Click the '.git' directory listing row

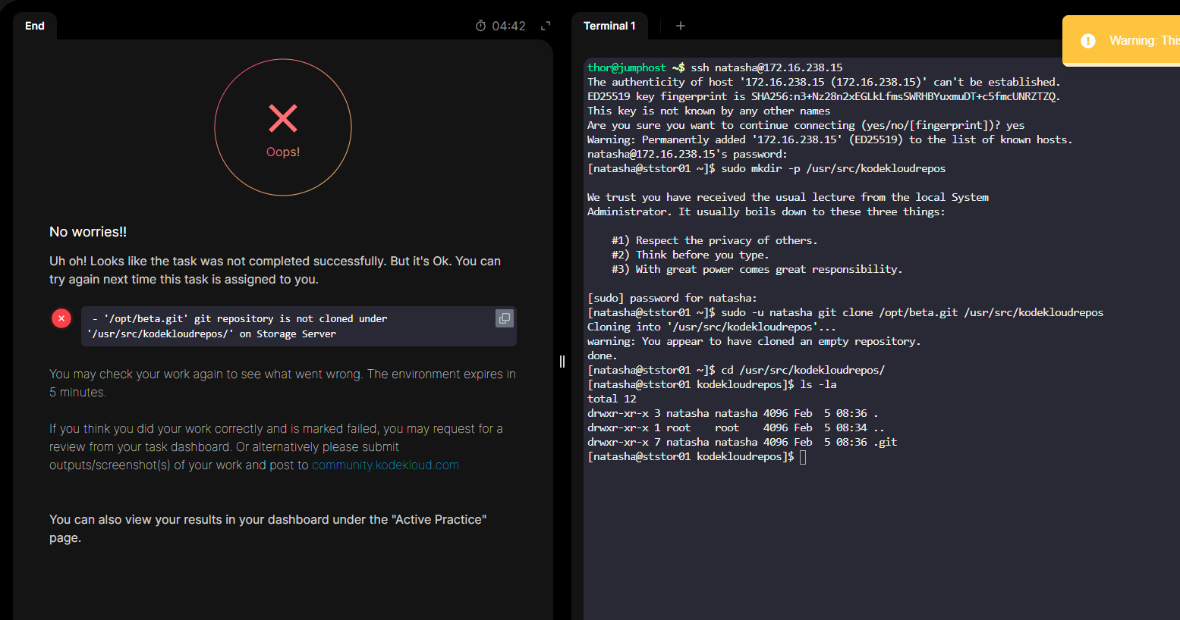tap(742, 442)
